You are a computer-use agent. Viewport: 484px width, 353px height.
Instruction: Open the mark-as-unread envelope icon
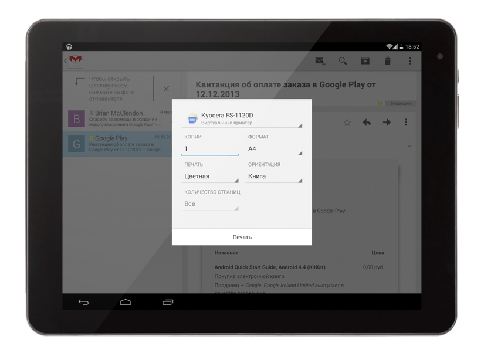point(320,61)
